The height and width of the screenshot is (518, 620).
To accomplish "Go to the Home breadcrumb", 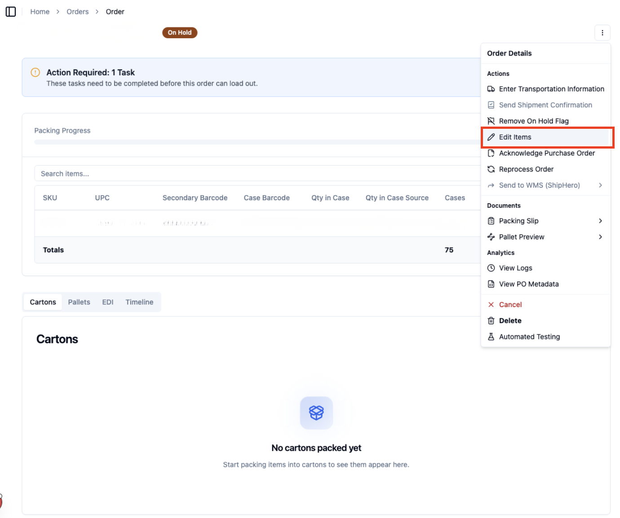I will 40,12.
